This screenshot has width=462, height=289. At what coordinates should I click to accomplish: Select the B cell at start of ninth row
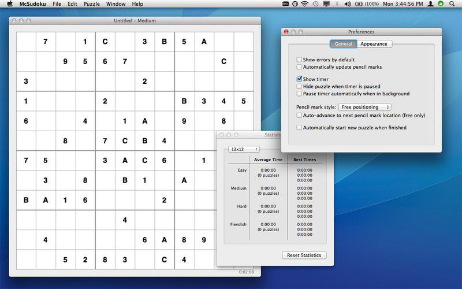[26, 200]
